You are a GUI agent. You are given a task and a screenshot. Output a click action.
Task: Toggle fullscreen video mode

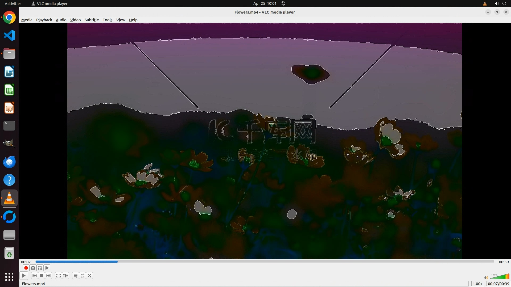(x=59, y=276)
